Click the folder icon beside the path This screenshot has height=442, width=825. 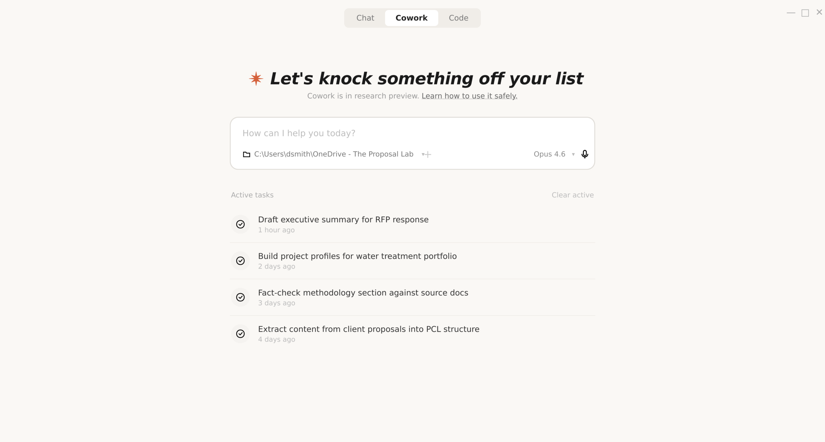coord(247,154)
